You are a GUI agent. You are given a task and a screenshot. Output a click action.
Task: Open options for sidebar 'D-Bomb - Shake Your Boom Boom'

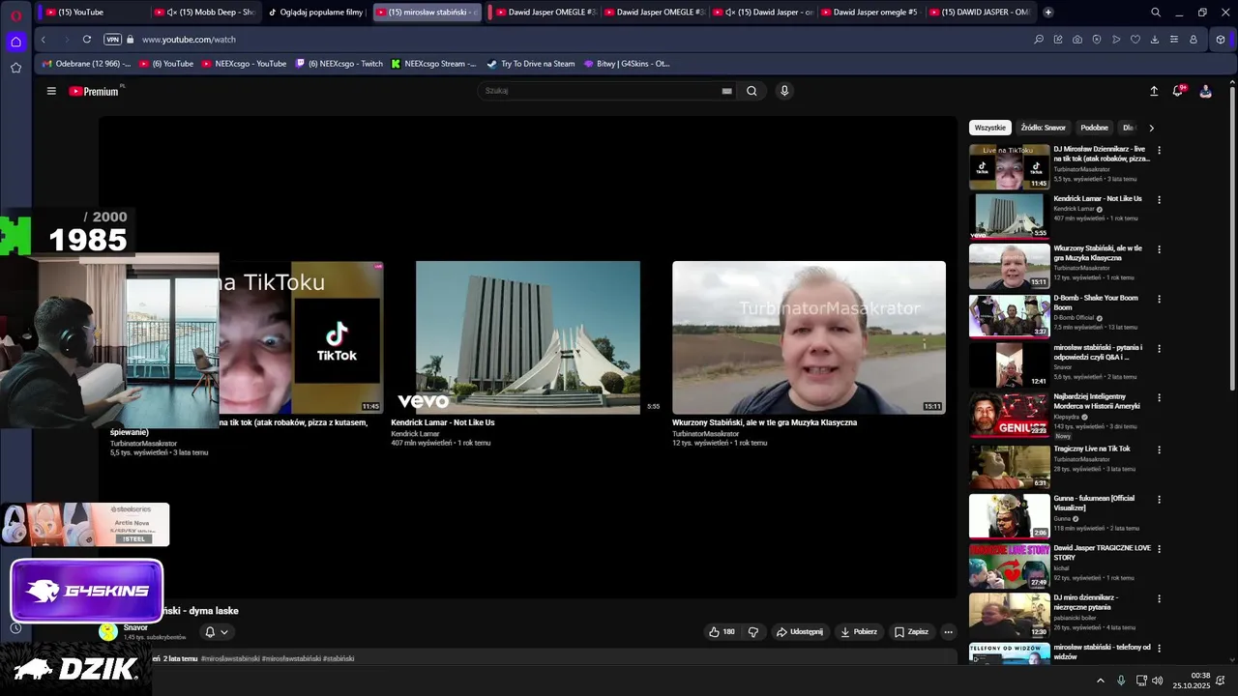[1159, 299]
